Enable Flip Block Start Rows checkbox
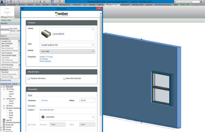The image size is (205, 132). [x=29, y=79]
